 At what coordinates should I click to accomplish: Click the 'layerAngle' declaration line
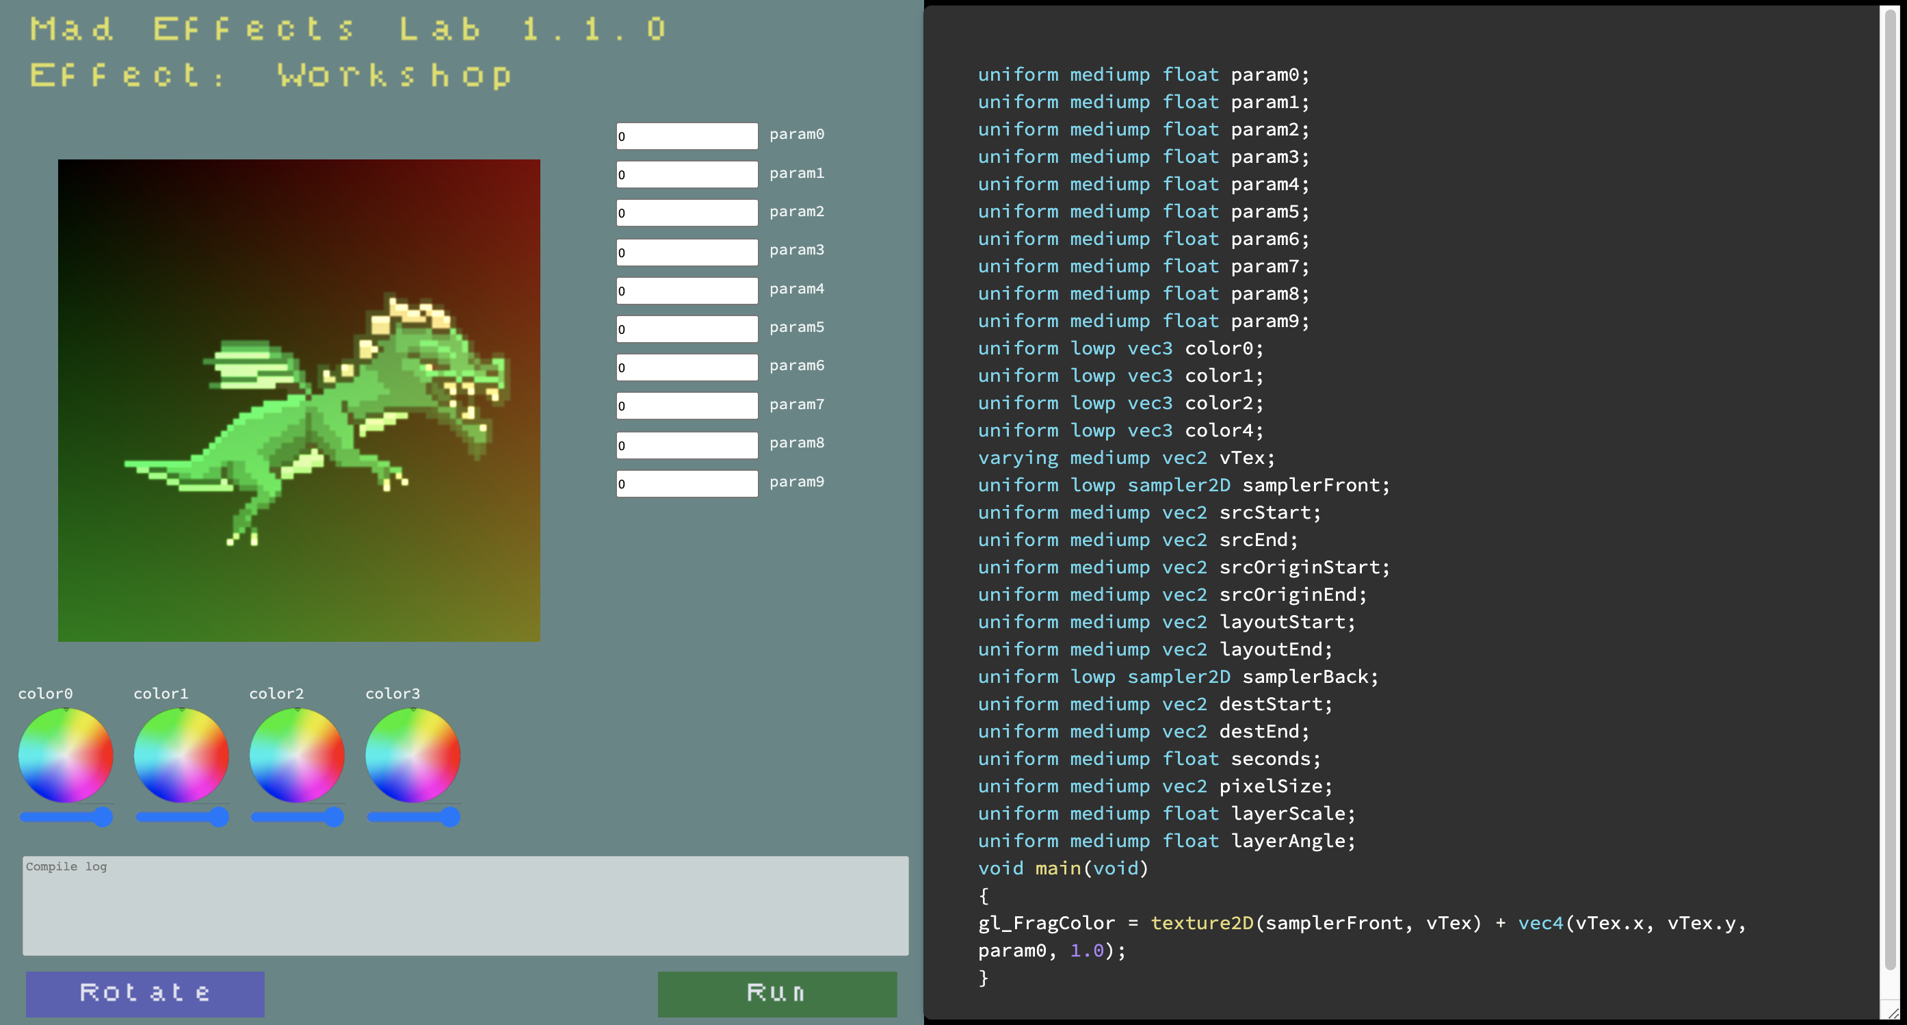point(1167,842)
